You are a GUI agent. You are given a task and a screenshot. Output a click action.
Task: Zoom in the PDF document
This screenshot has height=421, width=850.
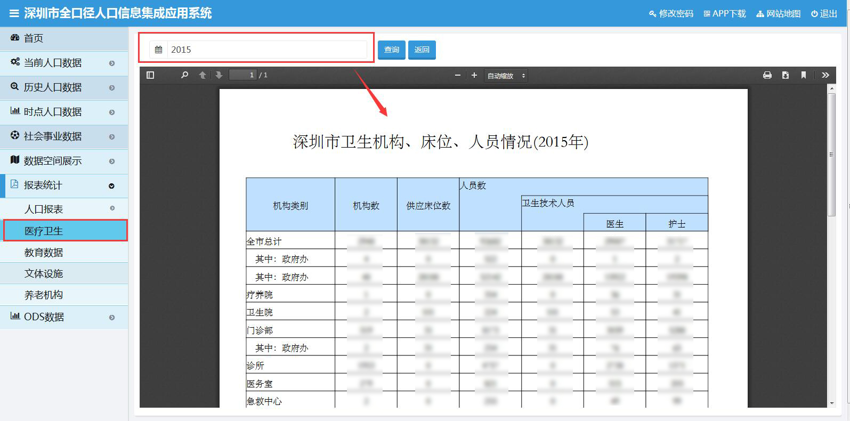(x=474, y=75)
